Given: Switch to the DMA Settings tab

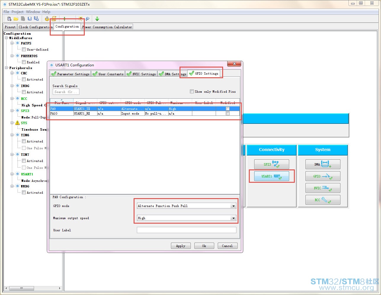Looking at the screenshot, I should click(x=172, y=74).
